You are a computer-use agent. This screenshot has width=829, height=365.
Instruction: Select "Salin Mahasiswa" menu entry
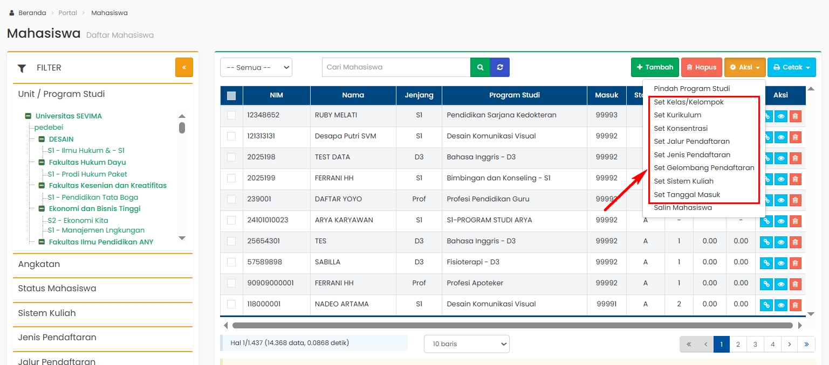click(x=683, y=208)
